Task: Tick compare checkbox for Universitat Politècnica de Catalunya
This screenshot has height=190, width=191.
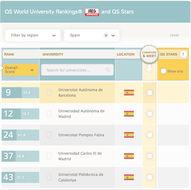Action: [x=150, y=177]
